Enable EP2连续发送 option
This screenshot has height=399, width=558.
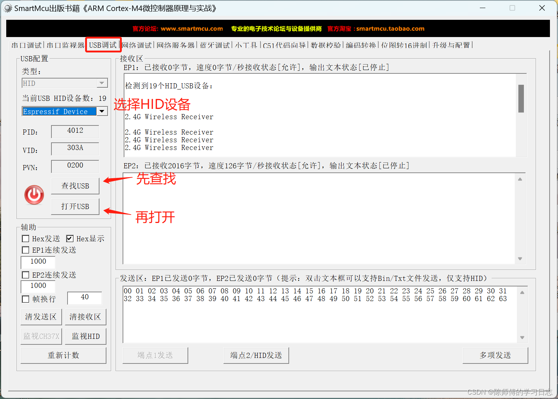[25, 275]
